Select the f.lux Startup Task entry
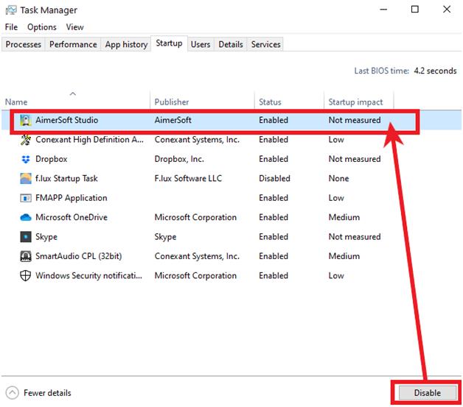Image resolution: width=463 pixels, height=407 pixels. (x=66, y=179)
